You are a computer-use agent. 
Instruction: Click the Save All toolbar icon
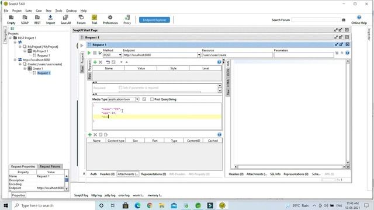[65, 19]
